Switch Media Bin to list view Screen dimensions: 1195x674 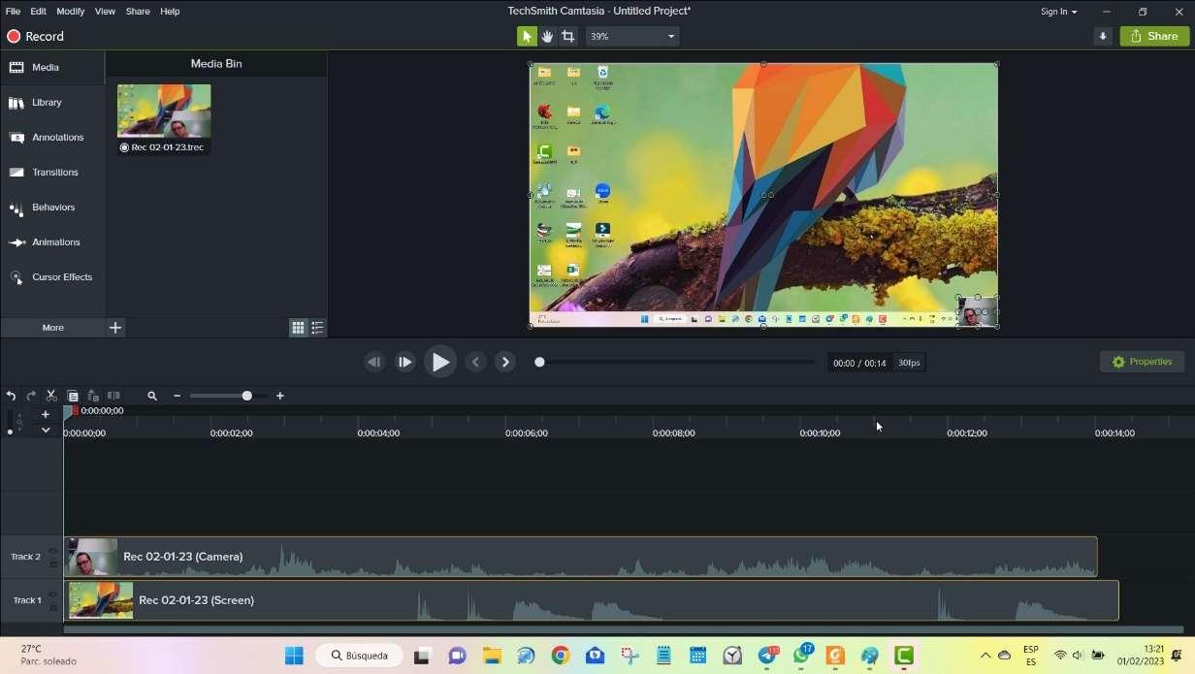pyautogui.click(x=317, y=328)
